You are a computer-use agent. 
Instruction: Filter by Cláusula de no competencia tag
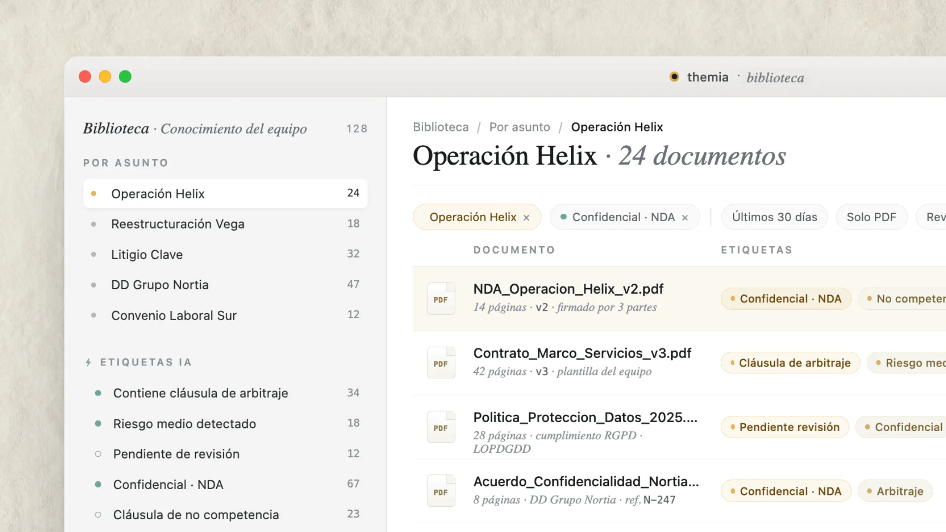(225, 515)
